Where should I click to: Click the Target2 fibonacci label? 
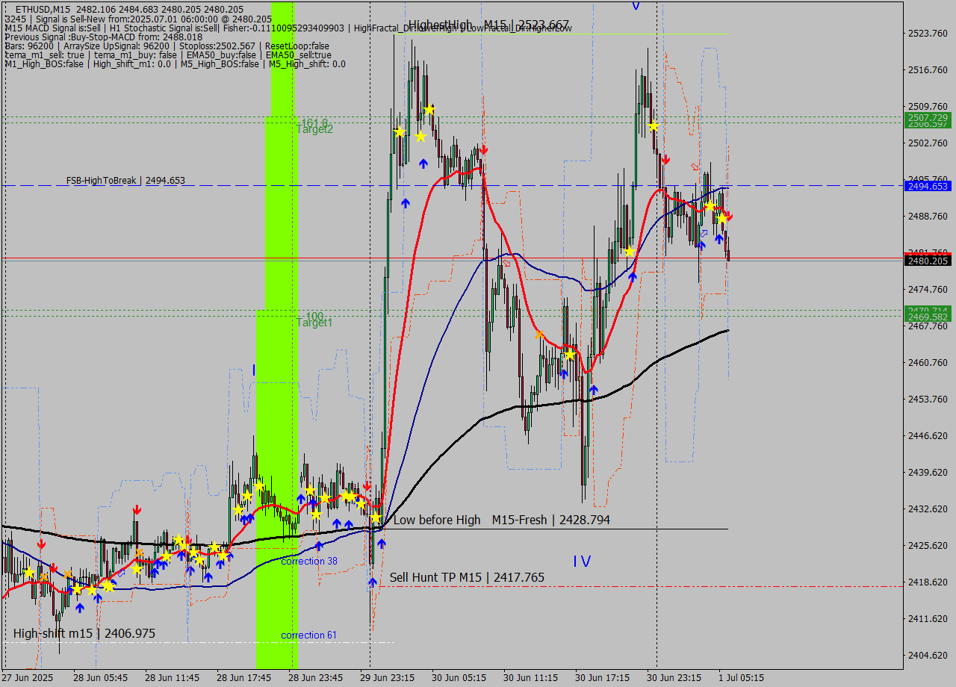(x=314, y=129)
